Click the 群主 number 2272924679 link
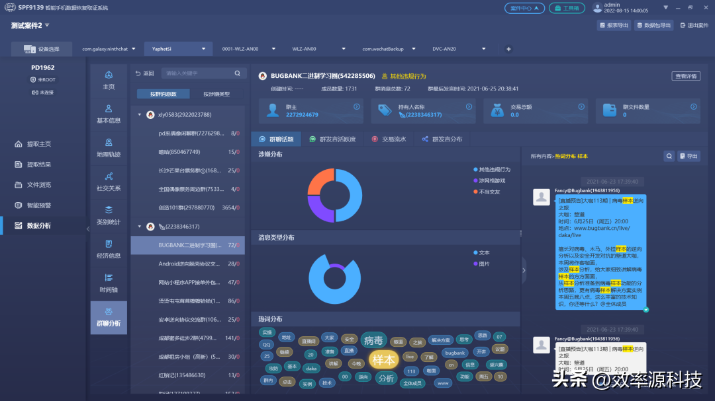715x401 pixels. [x=302, y=115]
